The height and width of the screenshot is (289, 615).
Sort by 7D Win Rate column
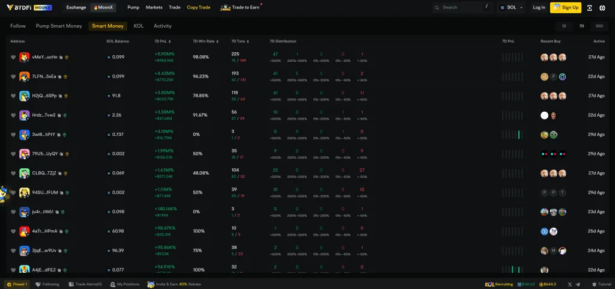pos(205,41)
